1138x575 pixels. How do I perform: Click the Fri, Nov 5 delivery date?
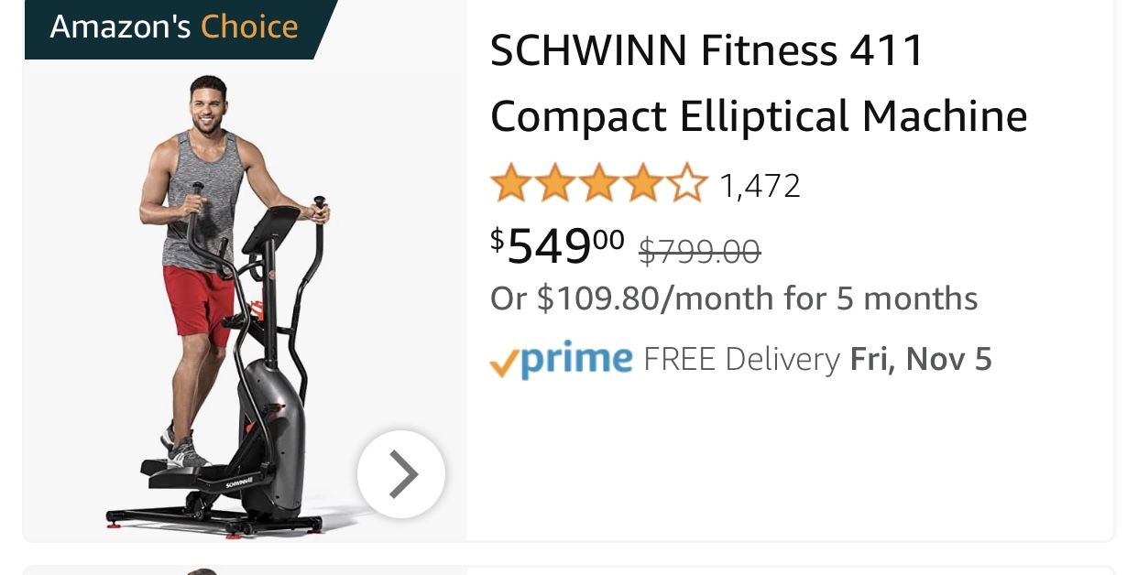[920, 358]
